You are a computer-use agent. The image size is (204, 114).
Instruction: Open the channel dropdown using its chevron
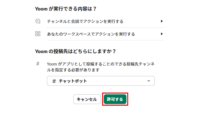149,81
